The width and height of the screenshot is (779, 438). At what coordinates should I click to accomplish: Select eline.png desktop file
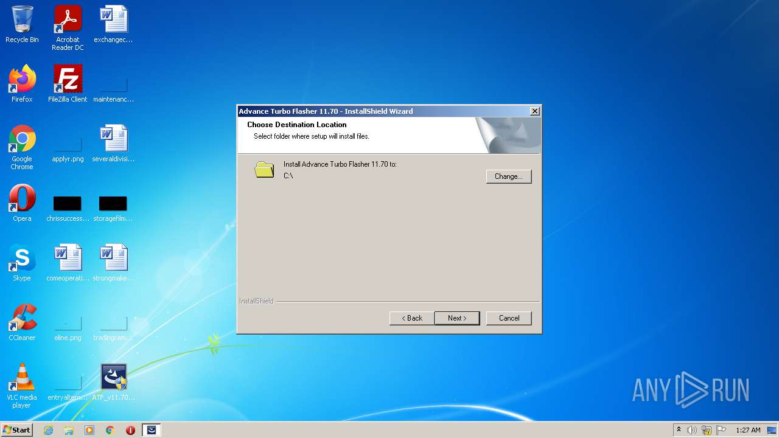[x=68, y=328]
